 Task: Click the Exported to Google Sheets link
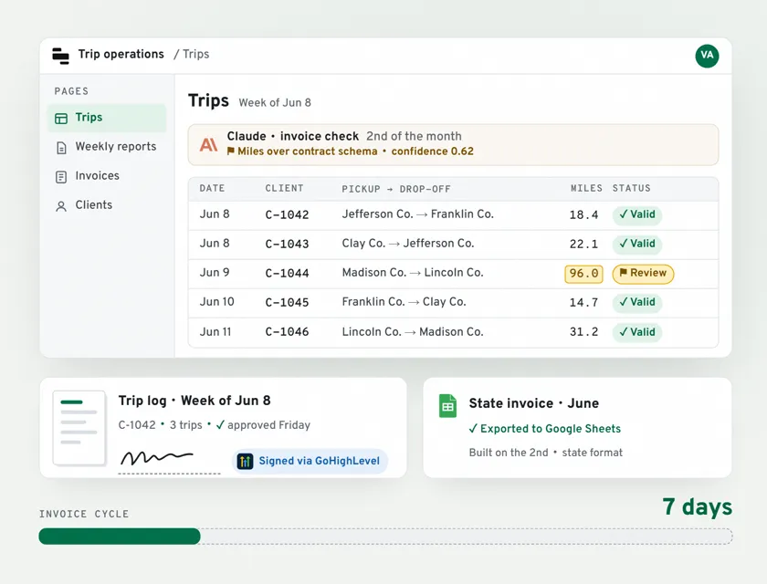(545, 429)
